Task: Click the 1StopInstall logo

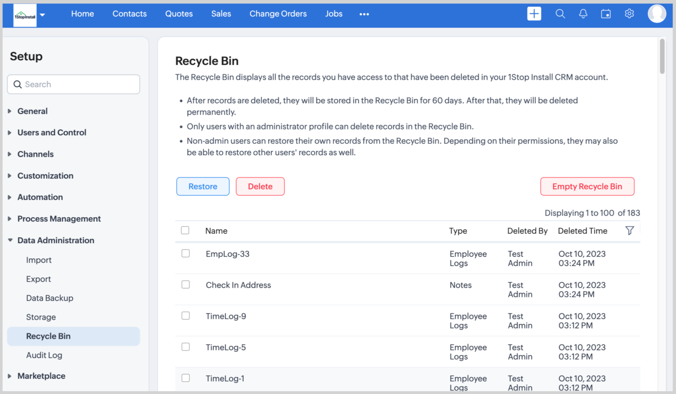Action: (x=25, y=16)
